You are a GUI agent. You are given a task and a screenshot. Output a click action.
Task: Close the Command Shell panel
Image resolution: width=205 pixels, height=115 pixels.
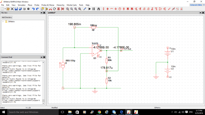44,57
